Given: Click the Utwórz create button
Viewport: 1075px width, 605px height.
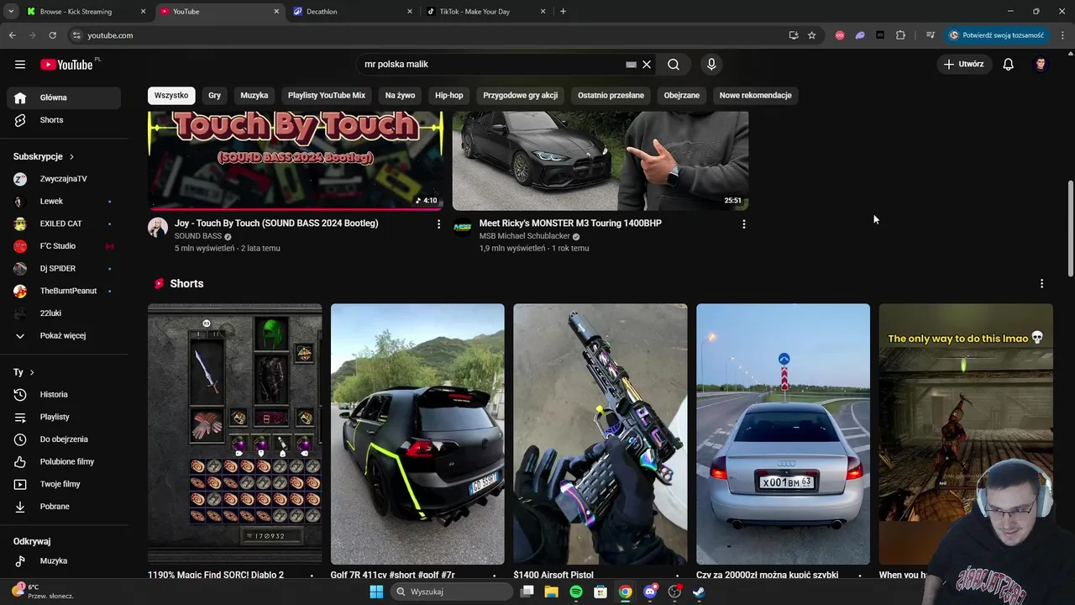Looking at the screenshot, I should [963, 64].
